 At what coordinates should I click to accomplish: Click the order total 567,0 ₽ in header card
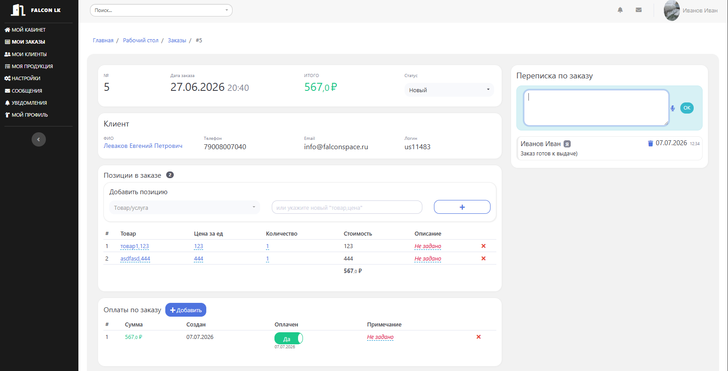[x=320, y=87]
